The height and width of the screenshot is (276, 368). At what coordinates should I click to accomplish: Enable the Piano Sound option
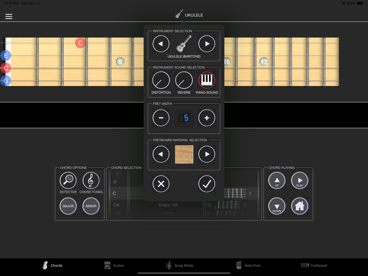207,81
